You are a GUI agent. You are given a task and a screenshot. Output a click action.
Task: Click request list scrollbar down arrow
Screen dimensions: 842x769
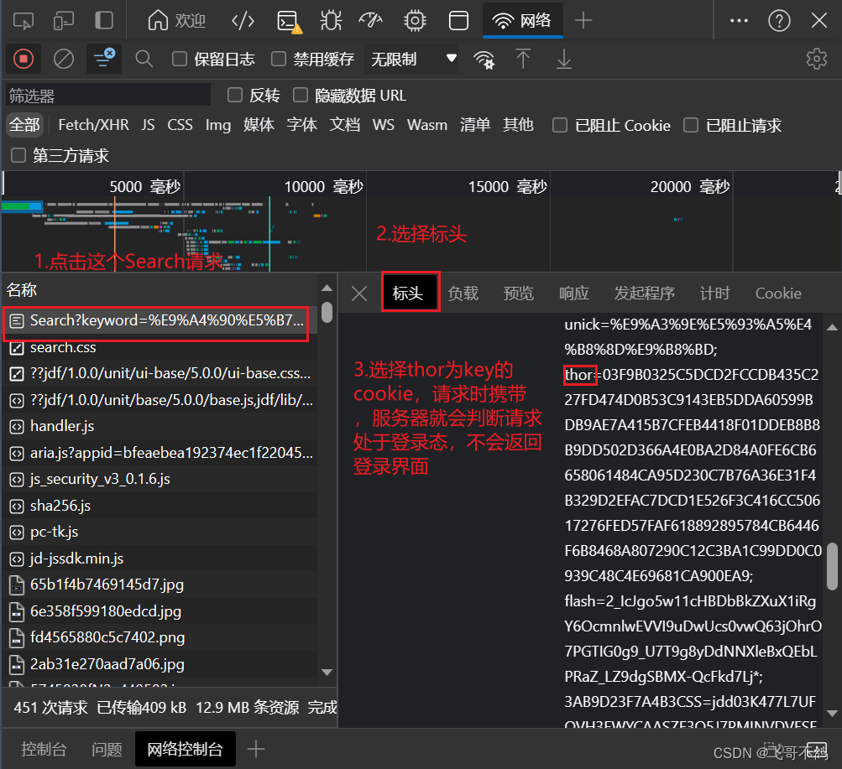pos(327,672)
